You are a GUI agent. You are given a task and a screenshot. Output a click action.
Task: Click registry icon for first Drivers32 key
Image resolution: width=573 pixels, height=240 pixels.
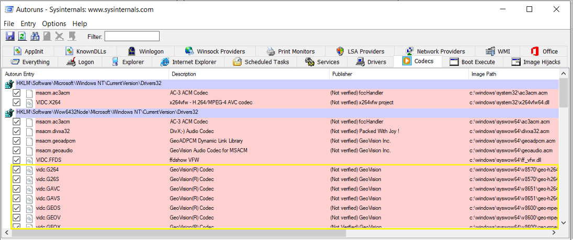tap(9, 85)
